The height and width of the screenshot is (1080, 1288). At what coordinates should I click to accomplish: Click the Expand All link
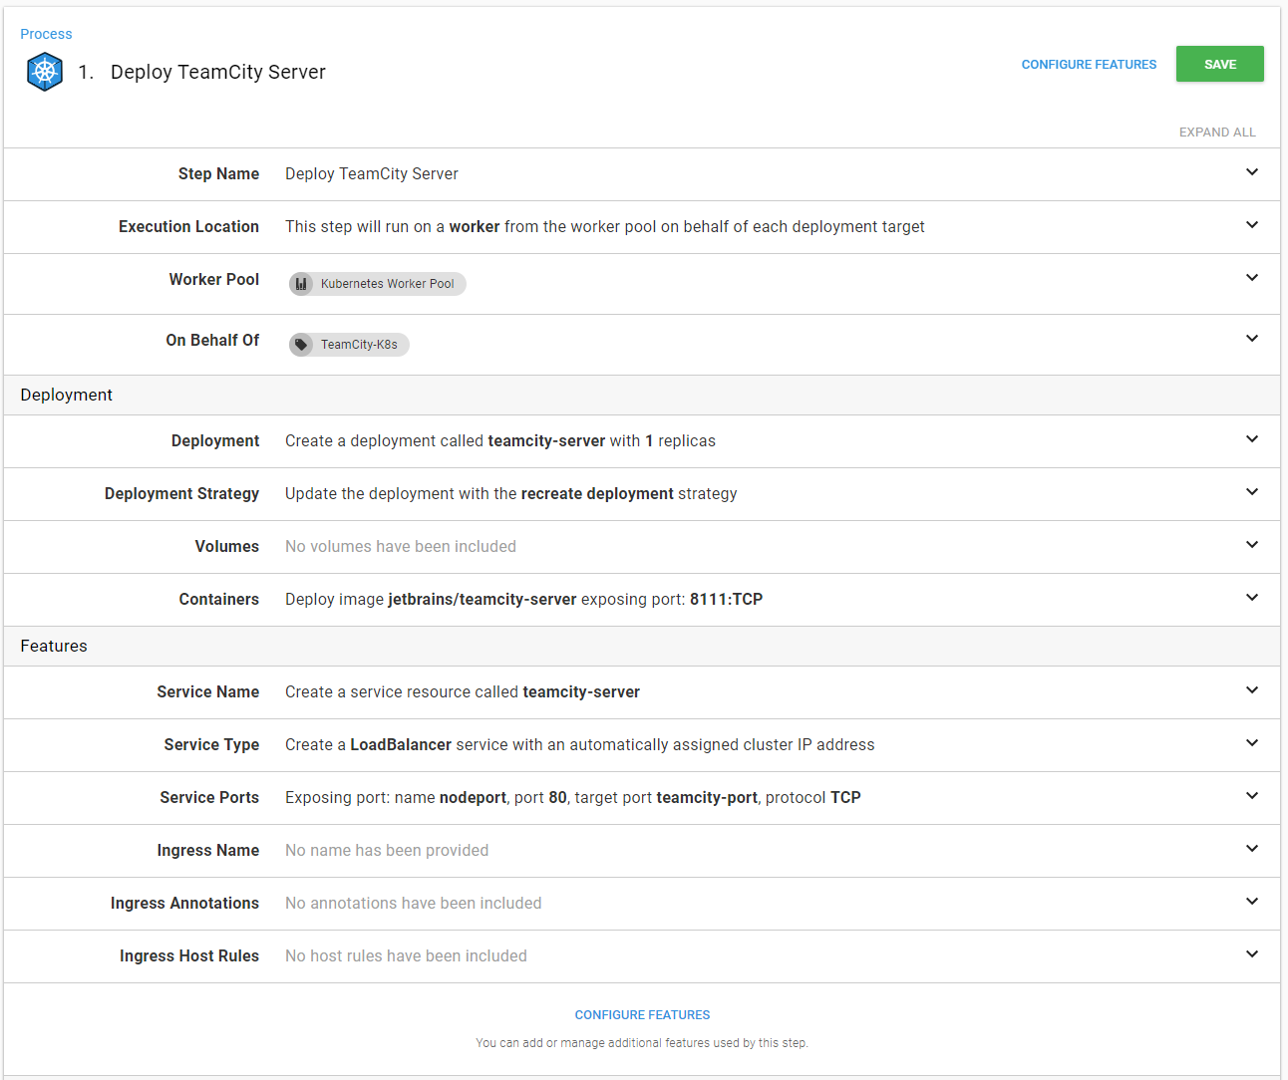pos(1216,133)
